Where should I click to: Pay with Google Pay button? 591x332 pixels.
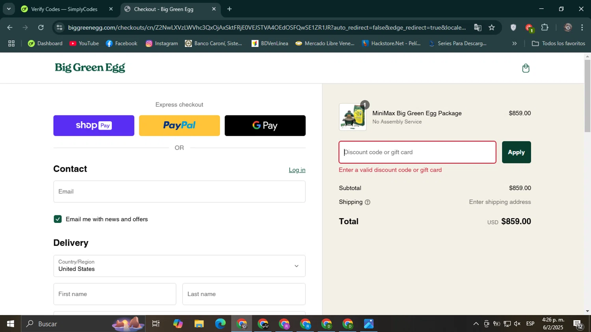(265, 126)
